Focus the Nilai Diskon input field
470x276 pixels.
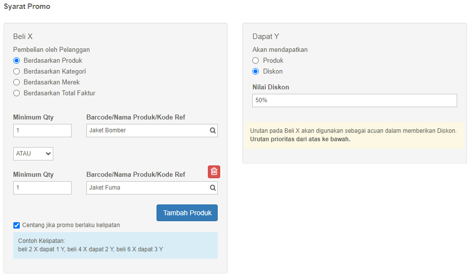[354, 100]
